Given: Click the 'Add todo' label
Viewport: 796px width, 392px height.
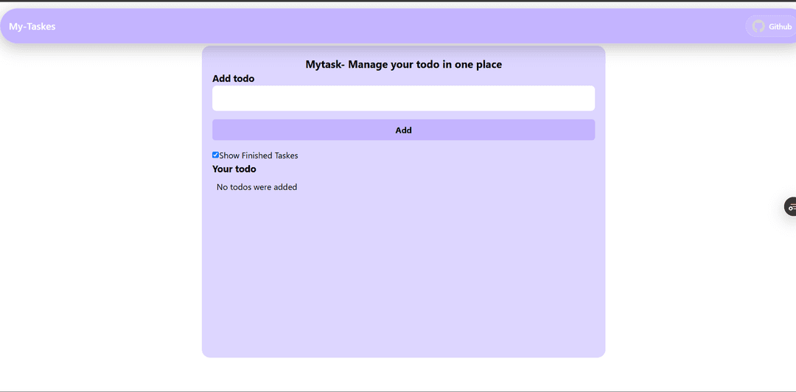Looking at the screenshot, I should [233, 79].
